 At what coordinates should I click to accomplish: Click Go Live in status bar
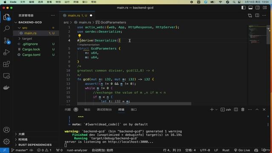(x=242, y=150)
